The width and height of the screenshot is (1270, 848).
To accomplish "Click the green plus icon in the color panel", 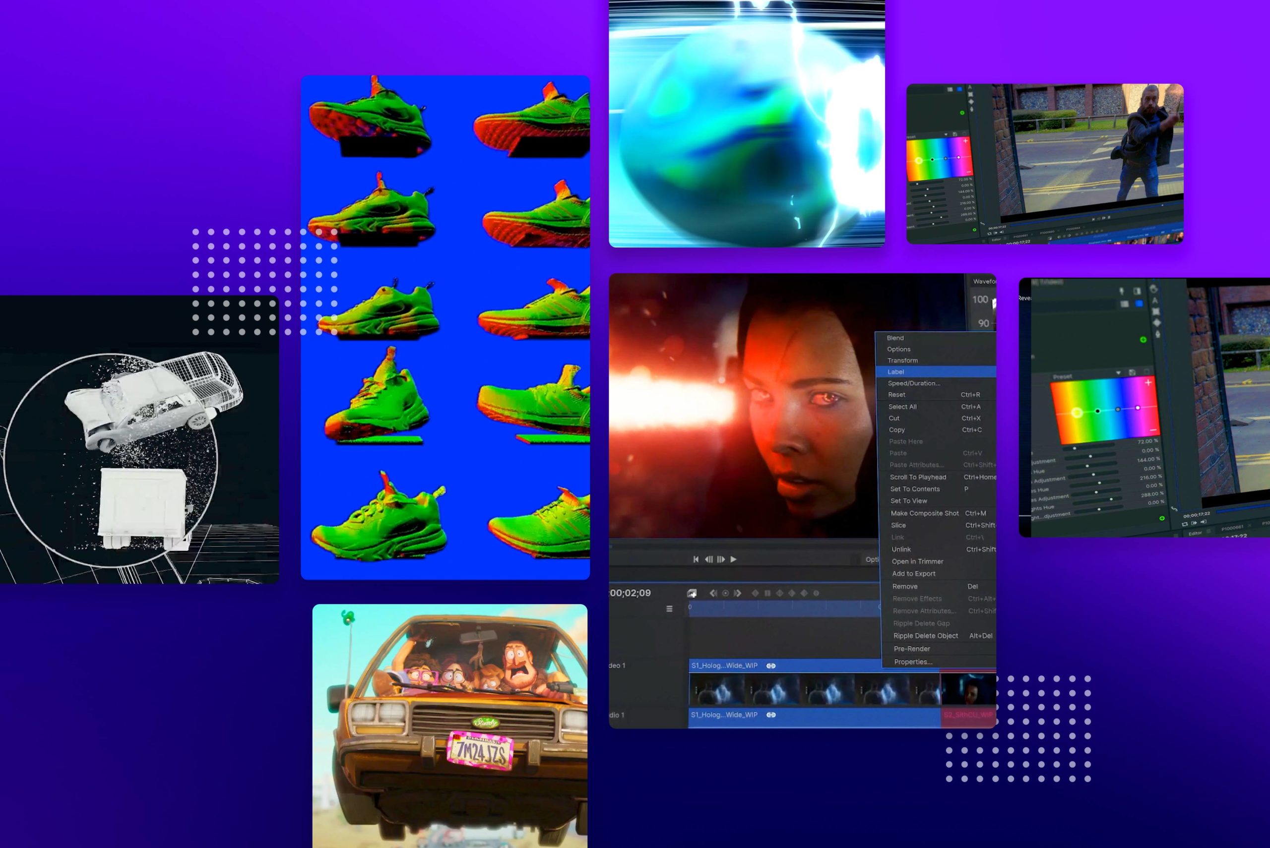I will pyautogui.click(x=1143, y=340).
